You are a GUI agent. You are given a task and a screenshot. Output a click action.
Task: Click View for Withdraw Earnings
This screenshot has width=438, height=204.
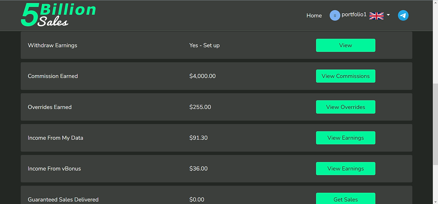pos(346,45)
